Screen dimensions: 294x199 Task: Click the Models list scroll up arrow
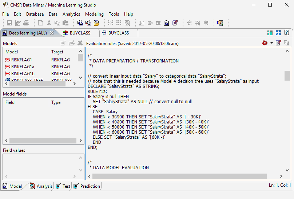tap(81, 51)
